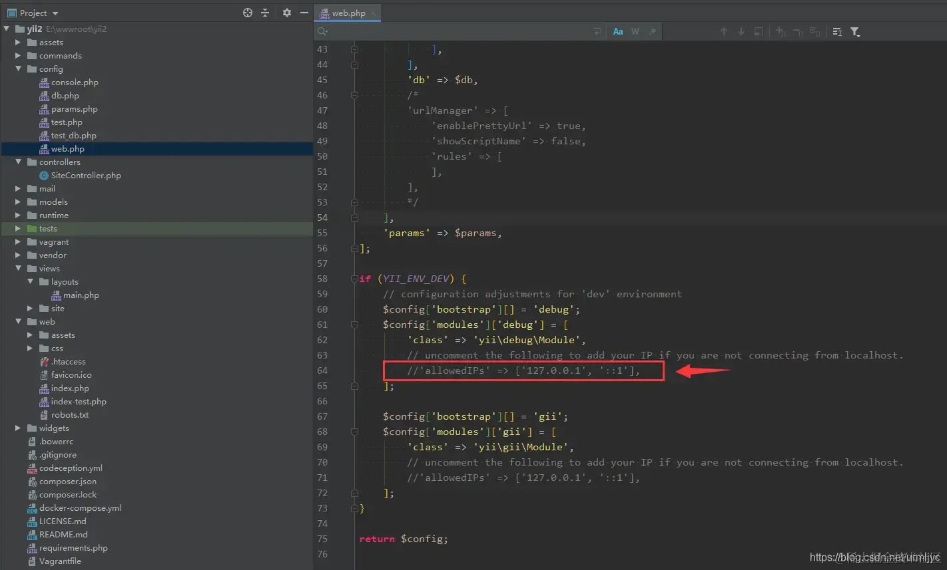The image size is (947, 570).
Task: Add selection for next occurrence icon
Action: 781,31
